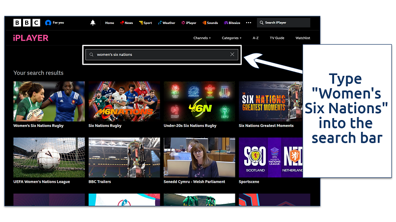Screen dimensions: 396x222
Task: Open the more options ellipsis menu
Action: coord(249,23)
